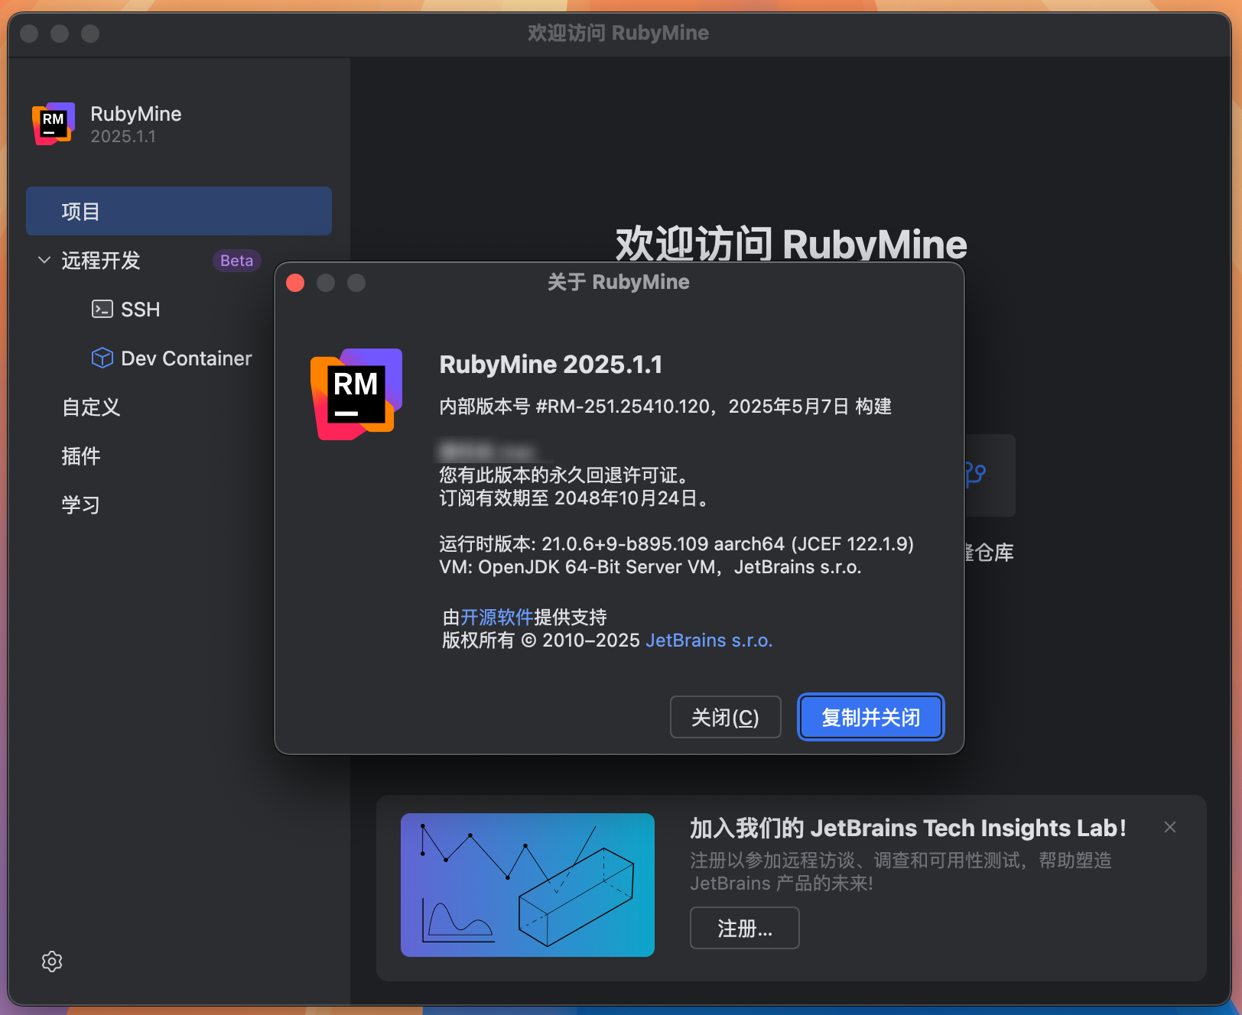This screenshot has height=1015, width=1242.
Task: Open the 开源软件 link
Action: [x=497, y=617]
